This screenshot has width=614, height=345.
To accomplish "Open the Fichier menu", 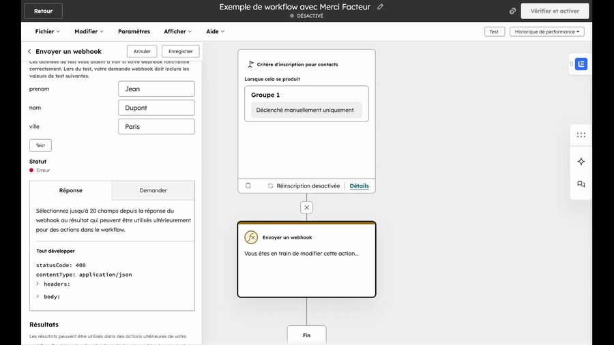I will pos(47,31).
